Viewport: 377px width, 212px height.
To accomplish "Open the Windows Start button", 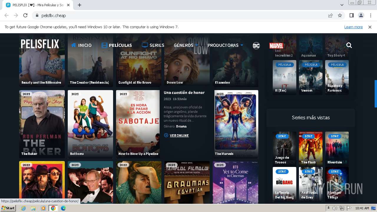I will pos(8,208).
